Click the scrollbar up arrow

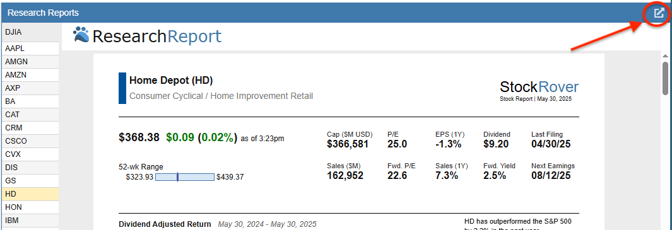coord(665,56)
